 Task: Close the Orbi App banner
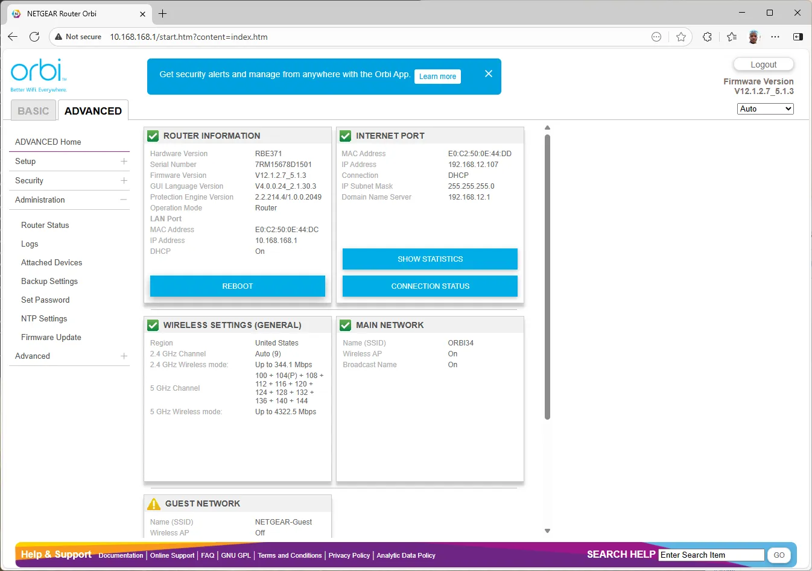pos(489,74)
